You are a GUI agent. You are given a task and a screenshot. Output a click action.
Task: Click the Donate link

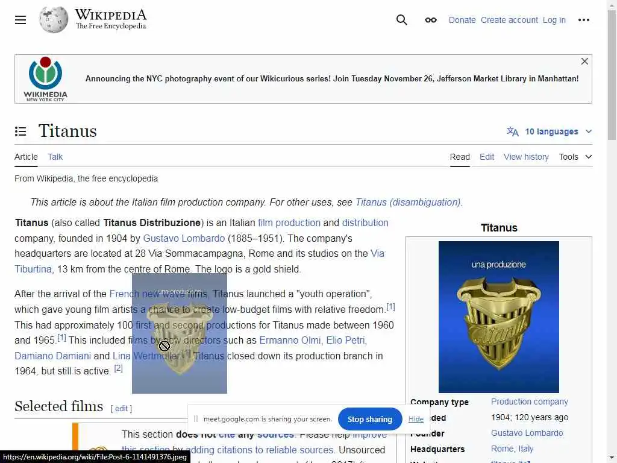point(462,20)
